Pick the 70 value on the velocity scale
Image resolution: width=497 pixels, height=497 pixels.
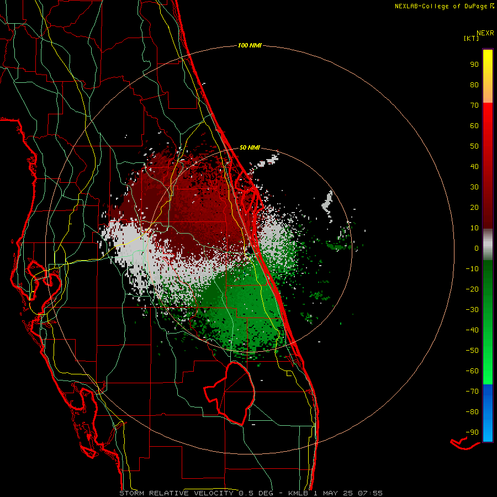tap(474, 105)
